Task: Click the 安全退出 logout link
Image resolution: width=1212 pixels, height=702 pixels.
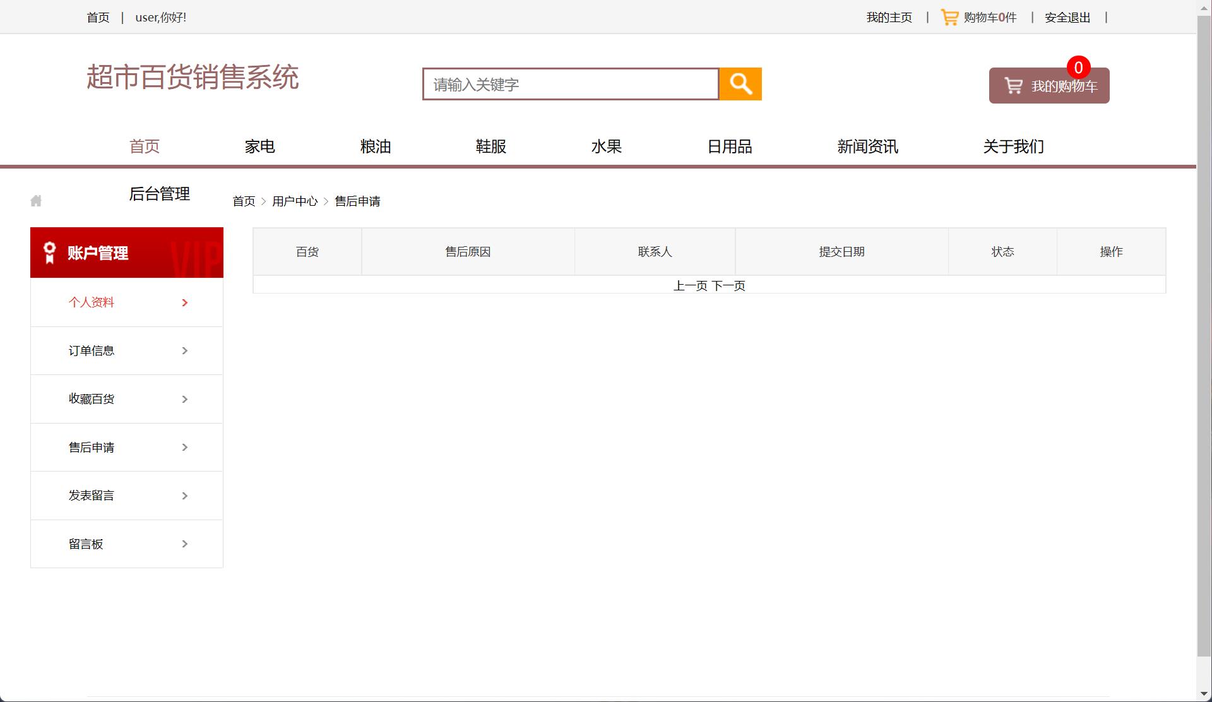Action: coord(1066,17)
